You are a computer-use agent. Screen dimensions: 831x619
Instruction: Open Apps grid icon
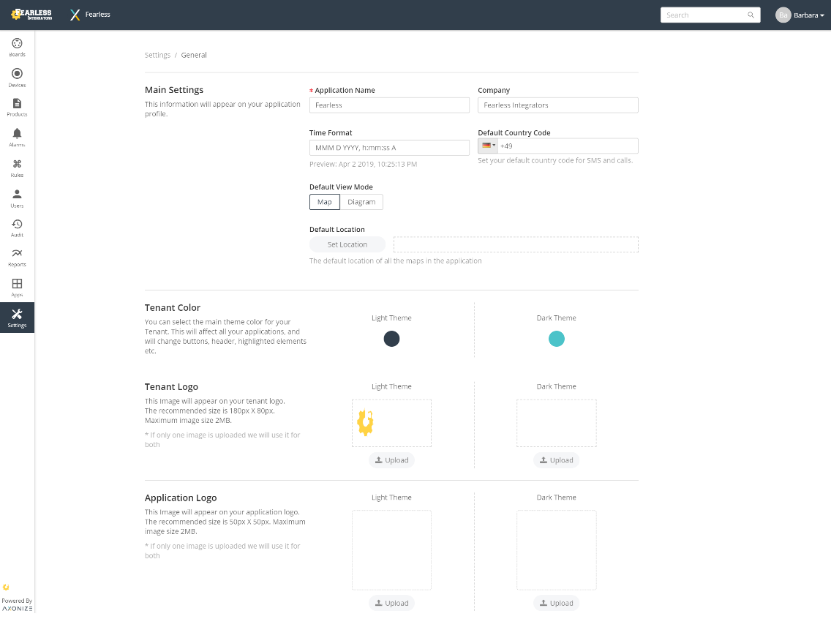[x=17, y=287]
